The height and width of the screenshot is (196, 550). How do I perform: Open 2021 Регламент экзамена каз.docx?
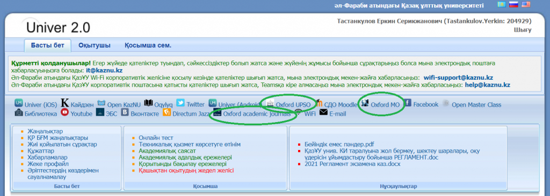pyautogui.click(x=352, y=164)
